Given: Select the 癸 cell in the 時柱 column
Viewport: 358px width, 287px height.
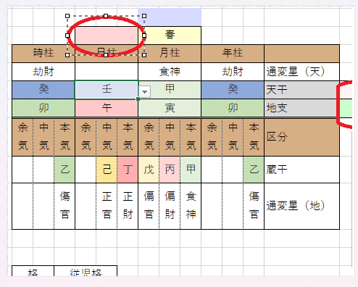Looking at the screenshot, I should tap(43, 90).
